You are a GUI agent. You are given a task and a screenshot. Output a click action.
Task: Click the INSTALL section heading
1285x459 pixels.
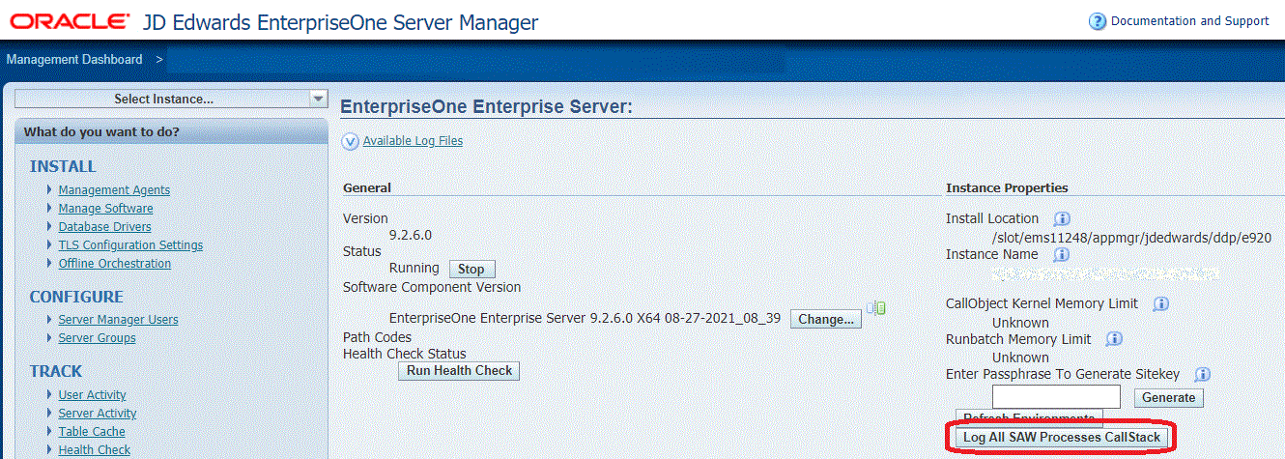[x=63, y=166]
